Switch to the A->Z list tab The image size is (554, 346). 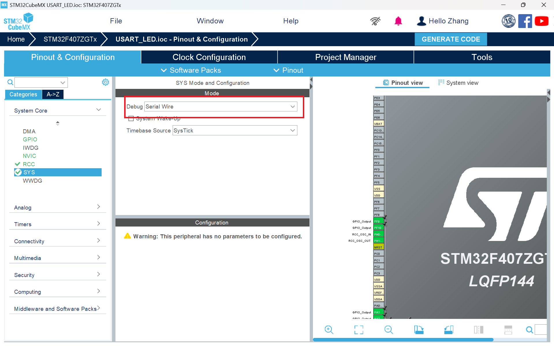tap(53, 94)
